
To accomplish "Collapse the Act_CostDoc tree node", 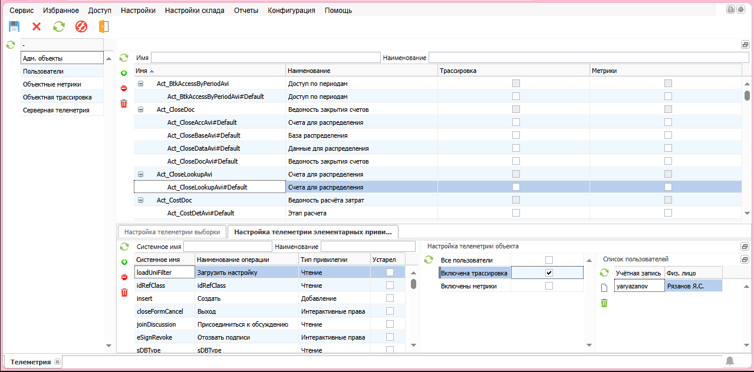I will pyautogui.click(x=141, y=200).
